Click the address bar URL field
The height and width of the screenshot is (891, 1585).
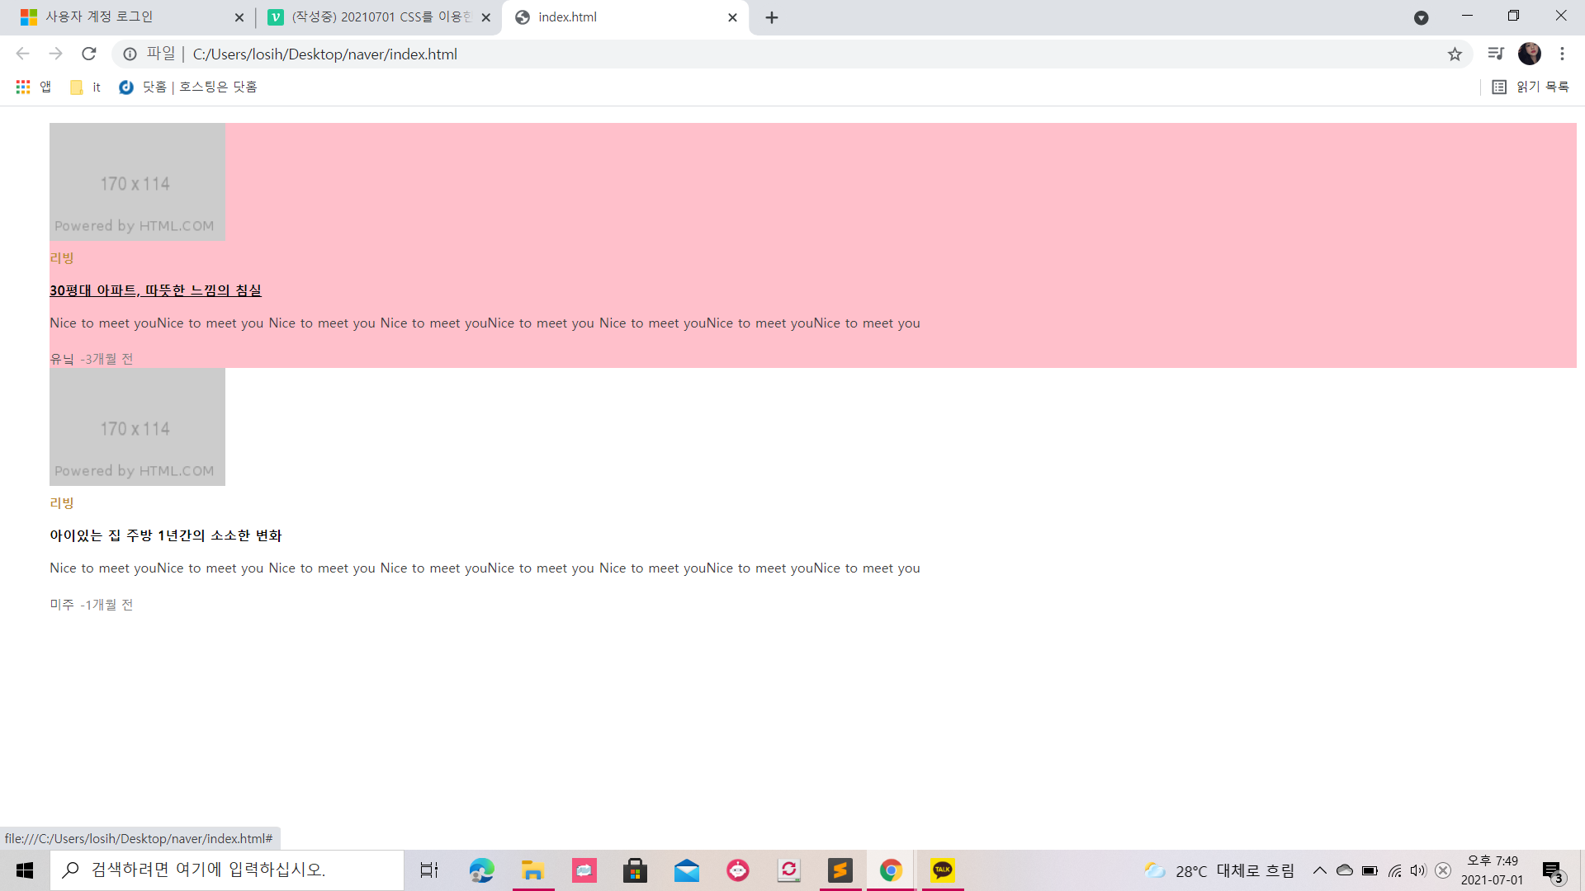point(743,54)
